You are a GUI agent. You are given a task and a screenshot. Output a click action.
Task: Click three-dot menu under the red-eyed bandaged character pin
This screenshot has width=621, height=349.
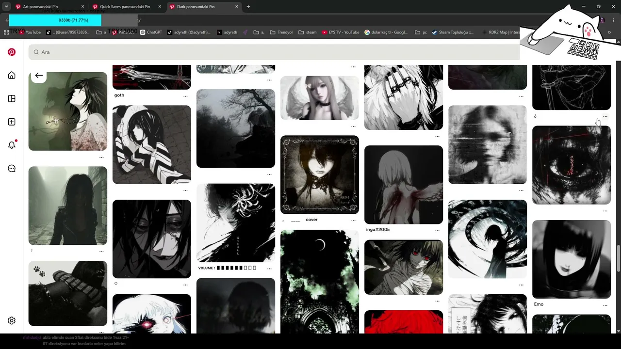(437, 301)
